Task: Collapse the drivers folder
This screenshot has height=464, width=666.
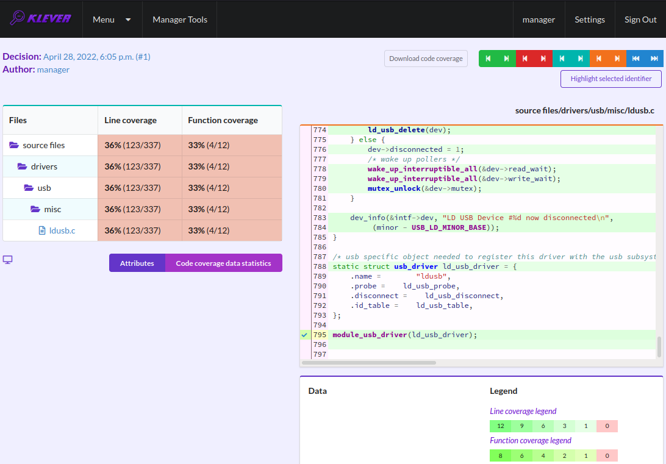Action: point(44,166)
